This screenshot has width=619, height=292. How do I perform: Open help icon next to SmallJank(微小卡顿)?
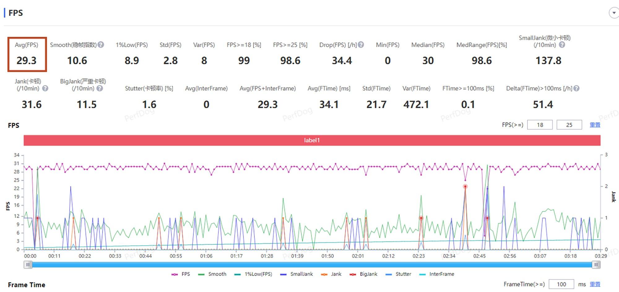pyautogui.click(x=562, y=45)
